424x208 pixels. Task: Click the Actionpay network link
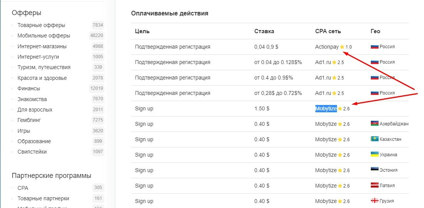click(327, 47)
